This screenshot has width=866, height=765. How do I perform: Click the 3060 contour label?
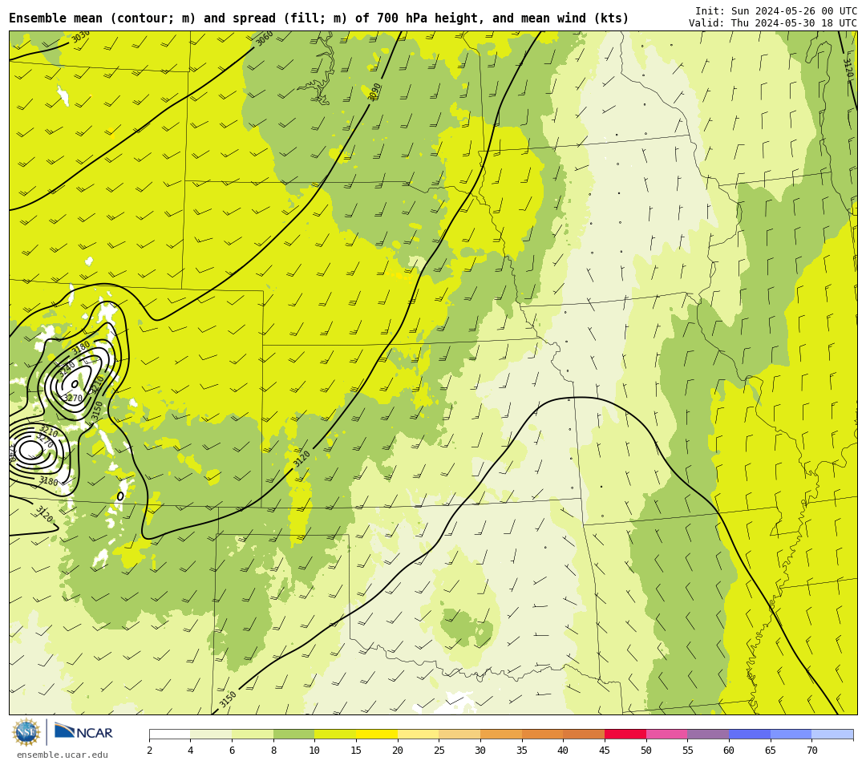point(264,38)
